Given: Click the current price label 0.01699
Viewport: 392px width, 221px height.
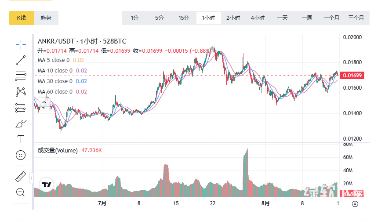Looking at the screenshot, I should pos(352,76).
